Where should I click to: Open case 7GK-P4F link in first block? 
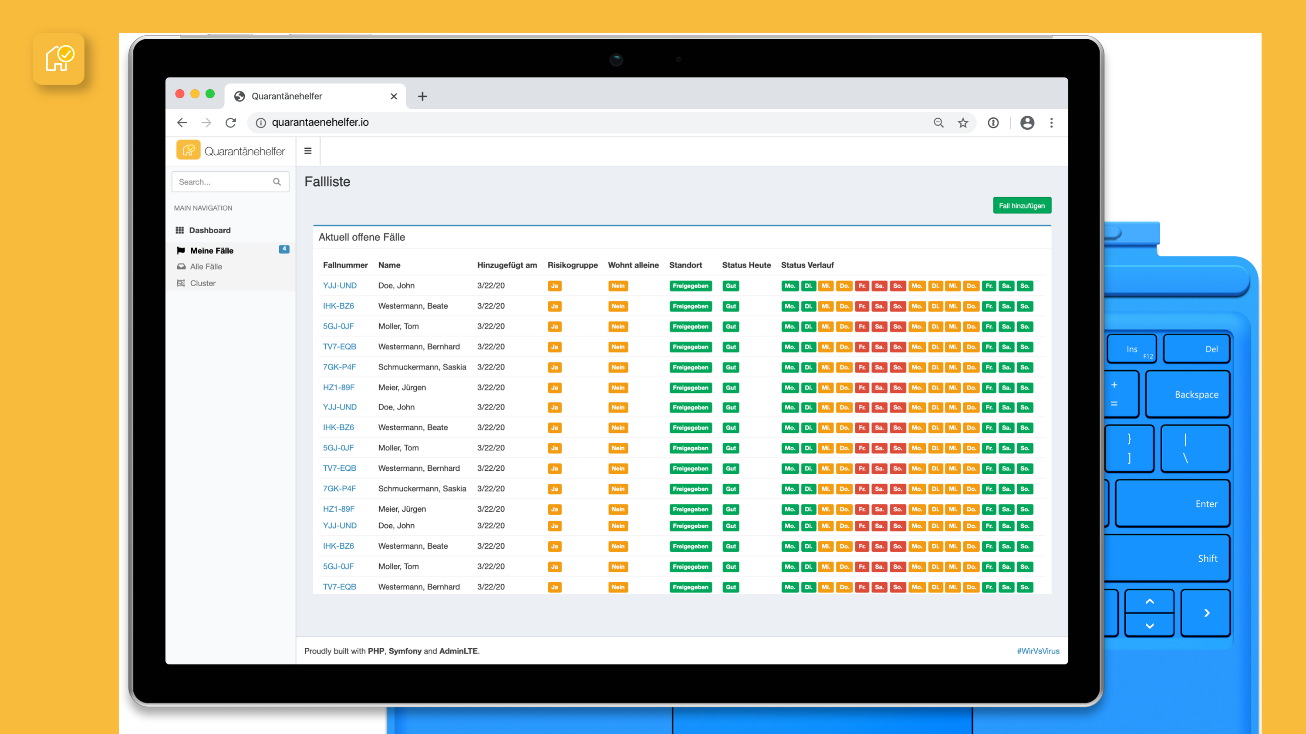(x=339, y=367)
